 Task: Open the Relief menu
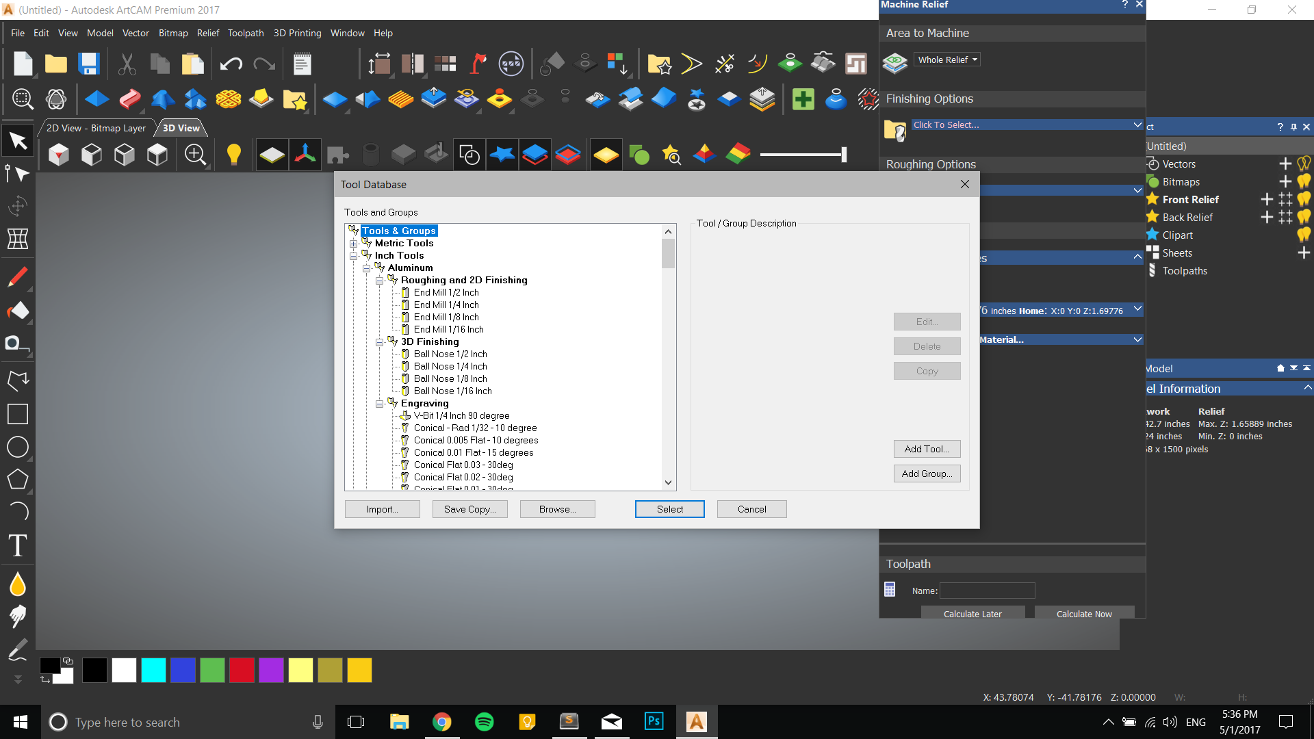(208, 33)
